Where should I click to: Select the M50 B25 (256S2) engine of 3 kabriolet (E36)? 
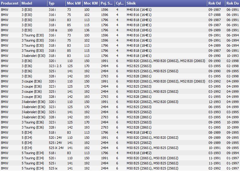pyautogui.click(x=139, y=112)
